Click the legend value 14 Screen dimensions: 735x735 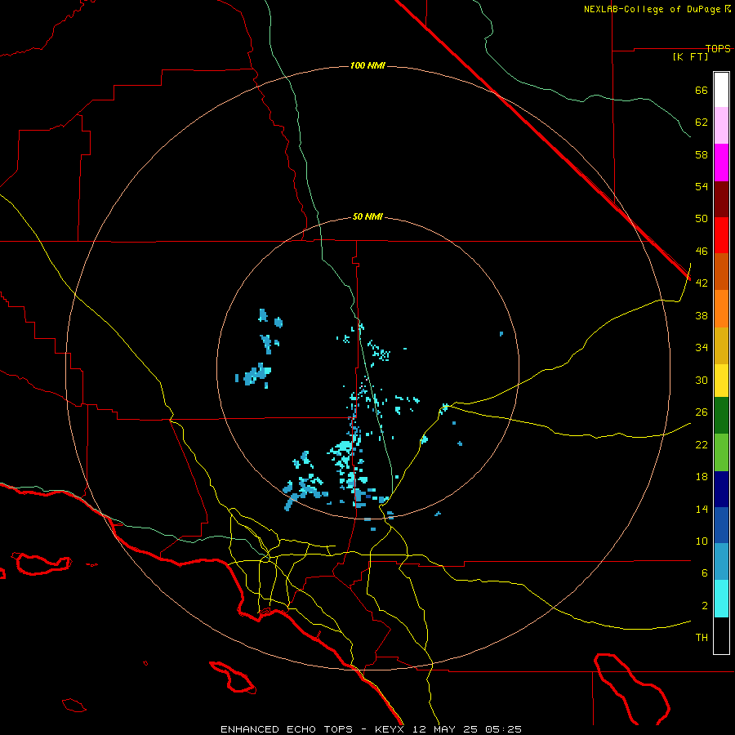click(702, 509)
